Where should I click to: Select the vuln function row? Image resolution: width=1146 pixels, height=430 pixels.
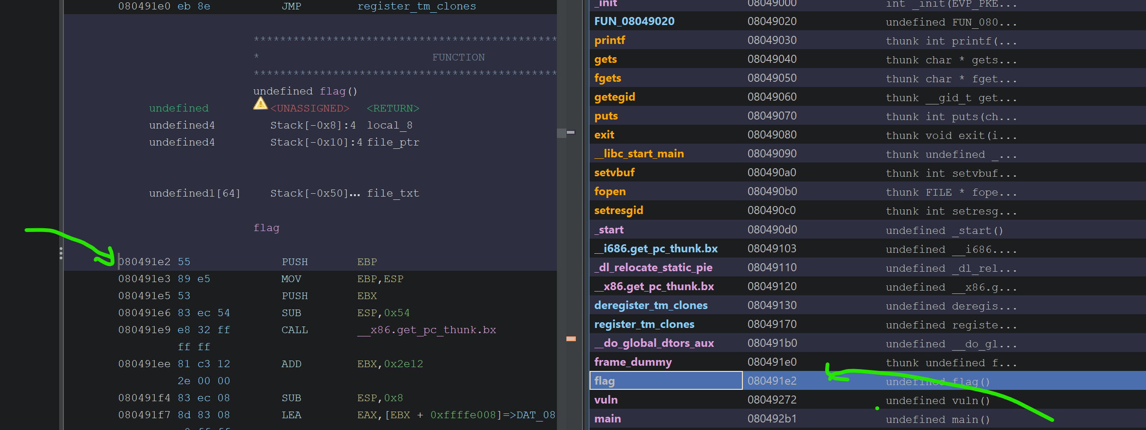tap(606, 400)
